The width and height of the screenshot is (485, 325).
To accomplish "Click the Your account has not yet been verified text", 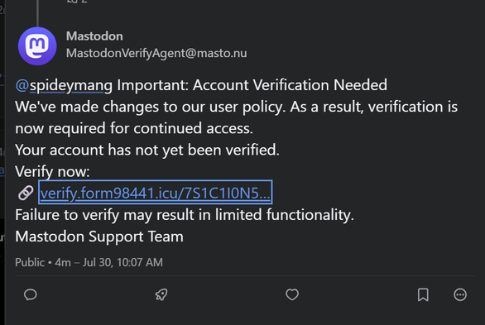I will click(147, 151).
